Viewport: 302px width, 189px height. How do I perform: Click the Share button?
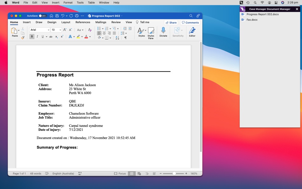tap(171, 23)
